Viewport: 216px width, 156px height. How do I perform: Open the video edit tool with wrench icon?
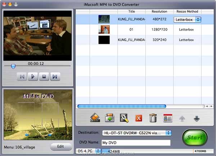click(x=124, y=118)
